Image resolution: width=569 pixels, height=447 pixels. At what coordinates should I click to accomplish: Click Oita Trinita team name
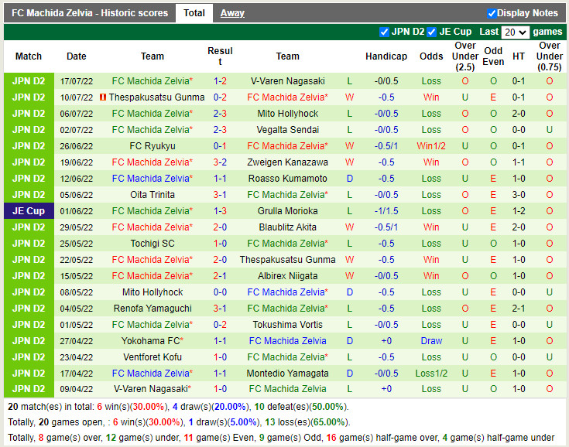coord(153,195)
